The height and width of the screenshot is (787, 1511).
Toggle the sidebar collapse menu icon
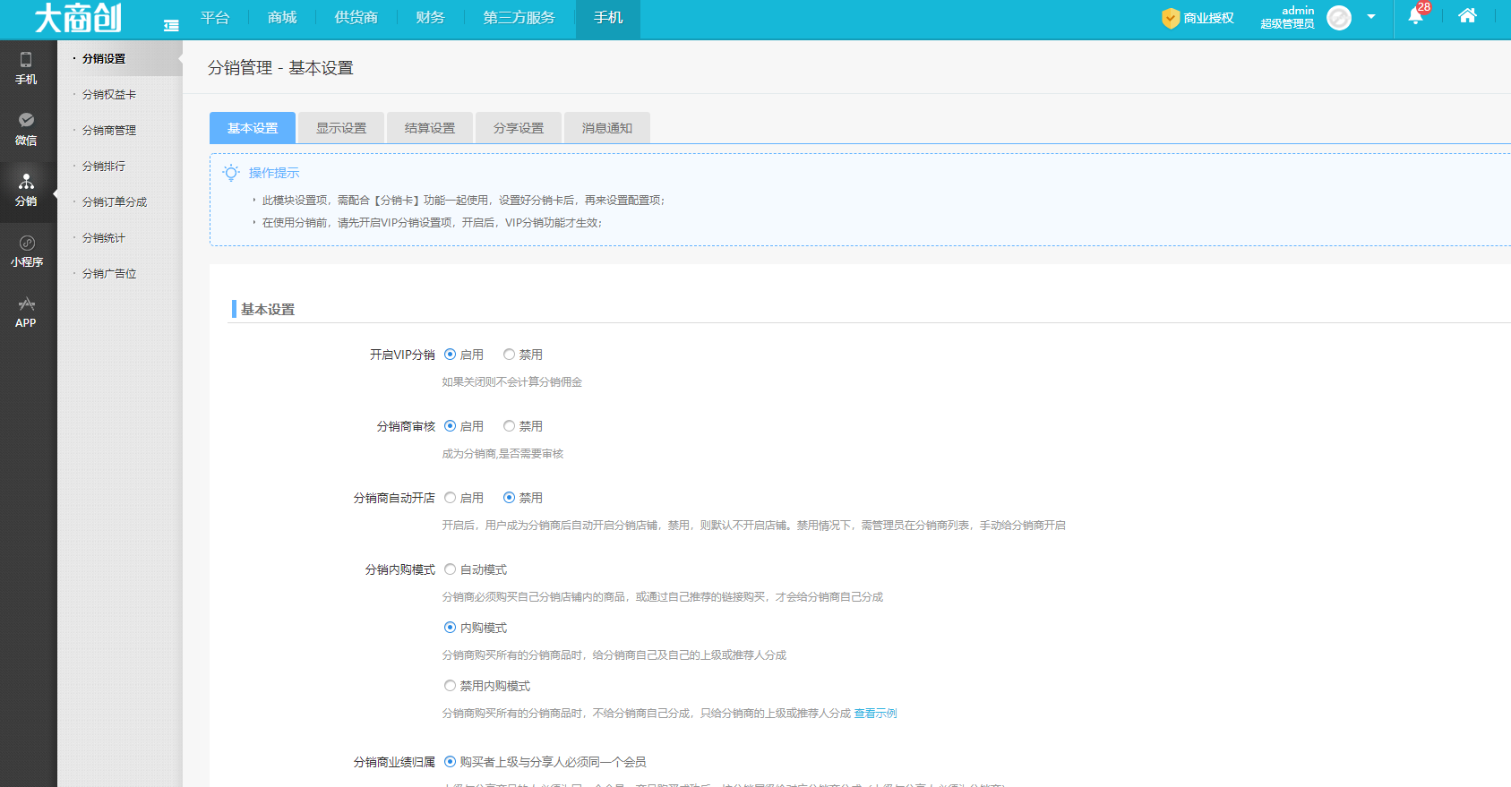click(171, 26)
